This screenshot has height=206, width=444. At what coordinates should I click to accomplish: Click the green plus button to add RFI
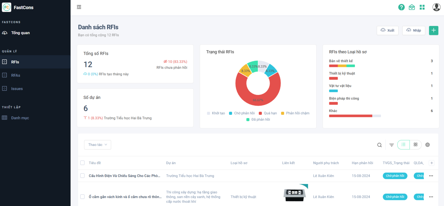(433, 30)
